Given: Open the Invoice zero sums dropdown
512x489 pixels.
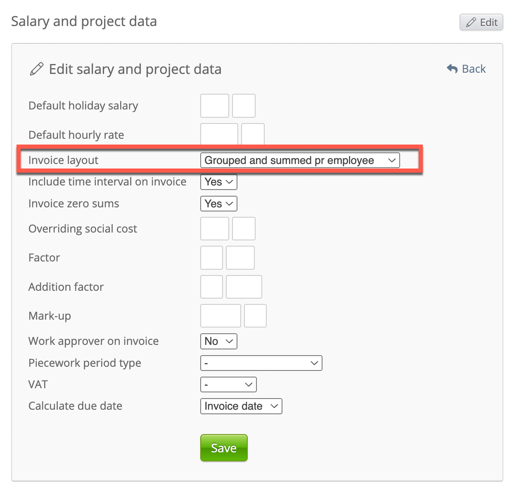Looking at the screenshot, I should 218,204.
